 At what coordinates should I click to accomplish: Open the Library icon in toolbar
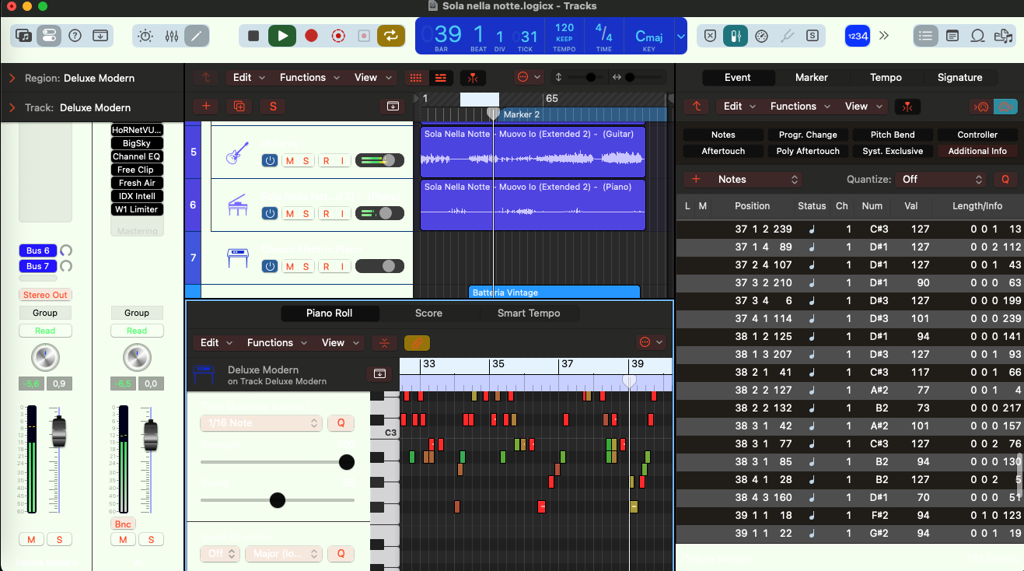coord(23,36)
